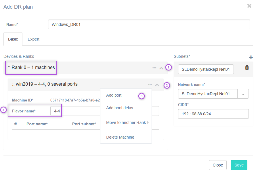The image size is (256, 182).
Task: Select Delete Machine from the menu
Action: [120, 137]
